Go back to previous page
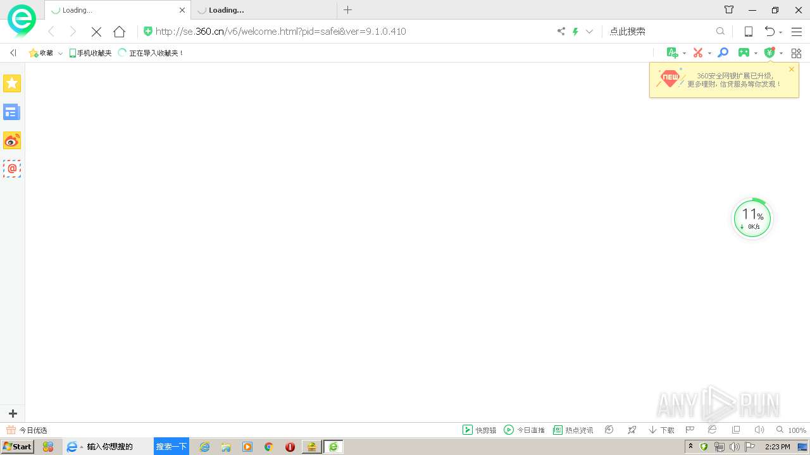The width and height of the screenshot is (810, 455). [51, 32]
